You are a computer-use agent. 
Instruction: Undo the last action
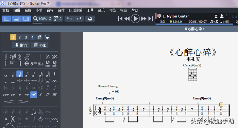pos(69,19)
